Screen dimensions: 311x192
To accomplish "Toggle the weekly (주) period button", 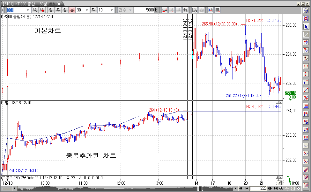I will (58, 10).
